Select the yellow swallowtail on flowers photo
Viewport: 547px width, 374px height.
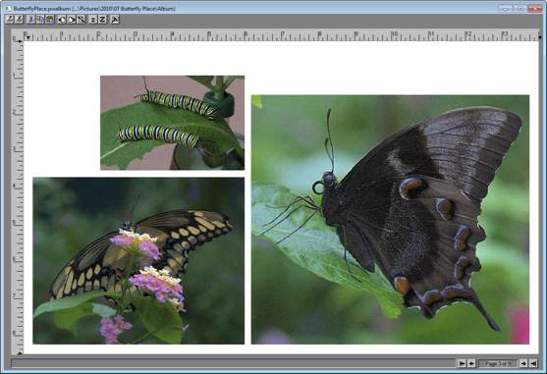pos(138,261)
